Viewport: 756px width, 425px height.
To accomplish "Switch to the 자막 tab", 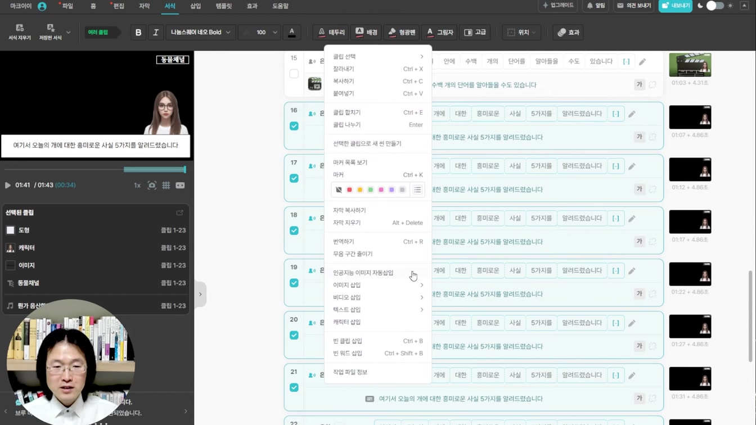I will click(145, 6).
